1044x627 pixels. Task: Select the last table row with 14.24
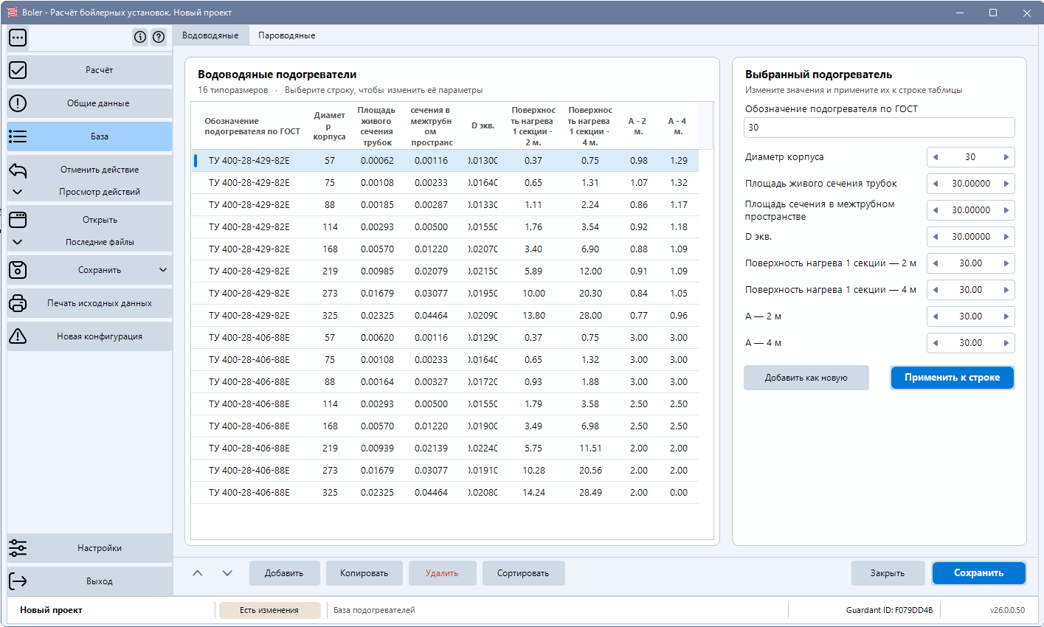445,493
